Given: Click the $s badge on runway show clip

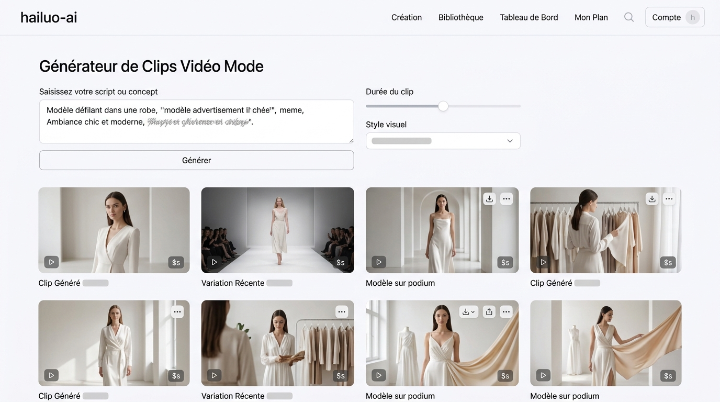Looking at the screenshot, I should [x=341, y=262].
